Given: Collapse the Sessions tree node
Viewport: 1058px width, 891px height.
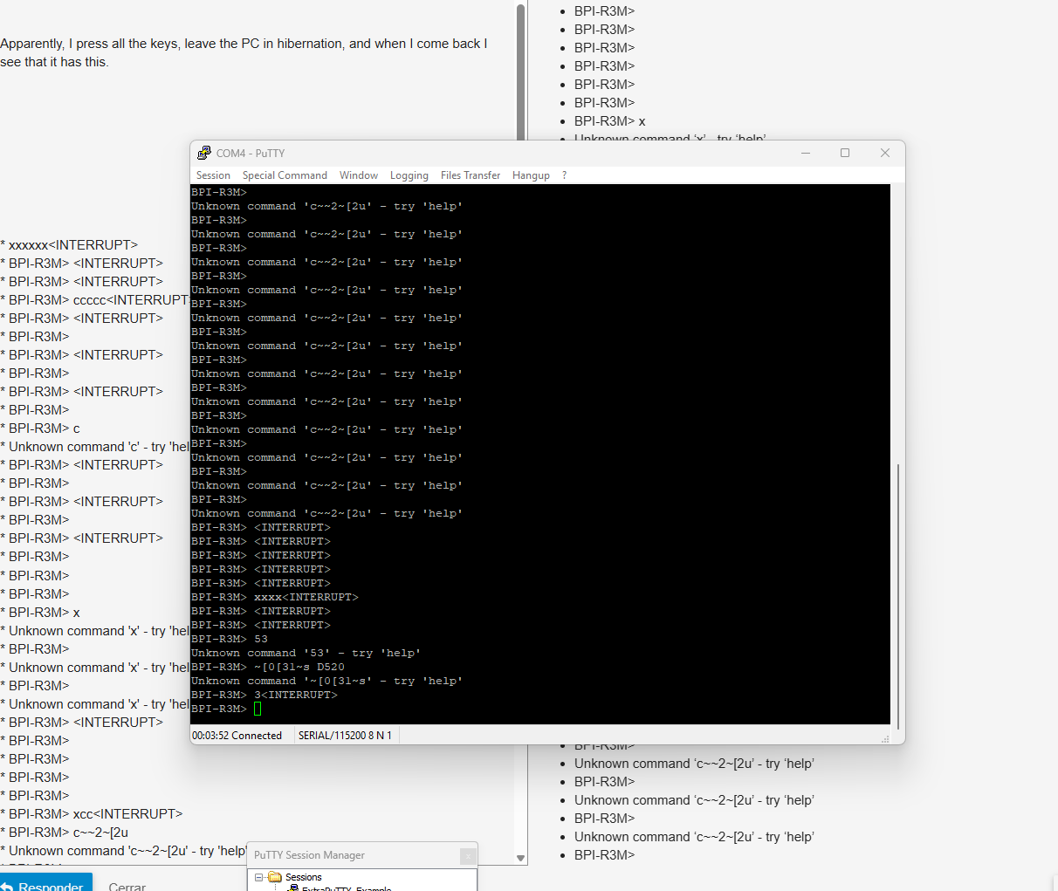Looking at the screenshot, I should (258, 877).
